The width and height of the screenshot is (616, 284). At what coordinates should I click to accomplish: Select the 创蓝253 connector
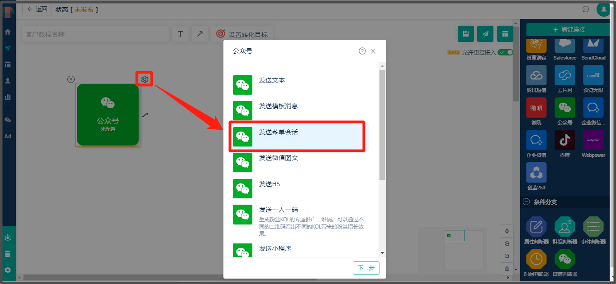tap(536, 173)
